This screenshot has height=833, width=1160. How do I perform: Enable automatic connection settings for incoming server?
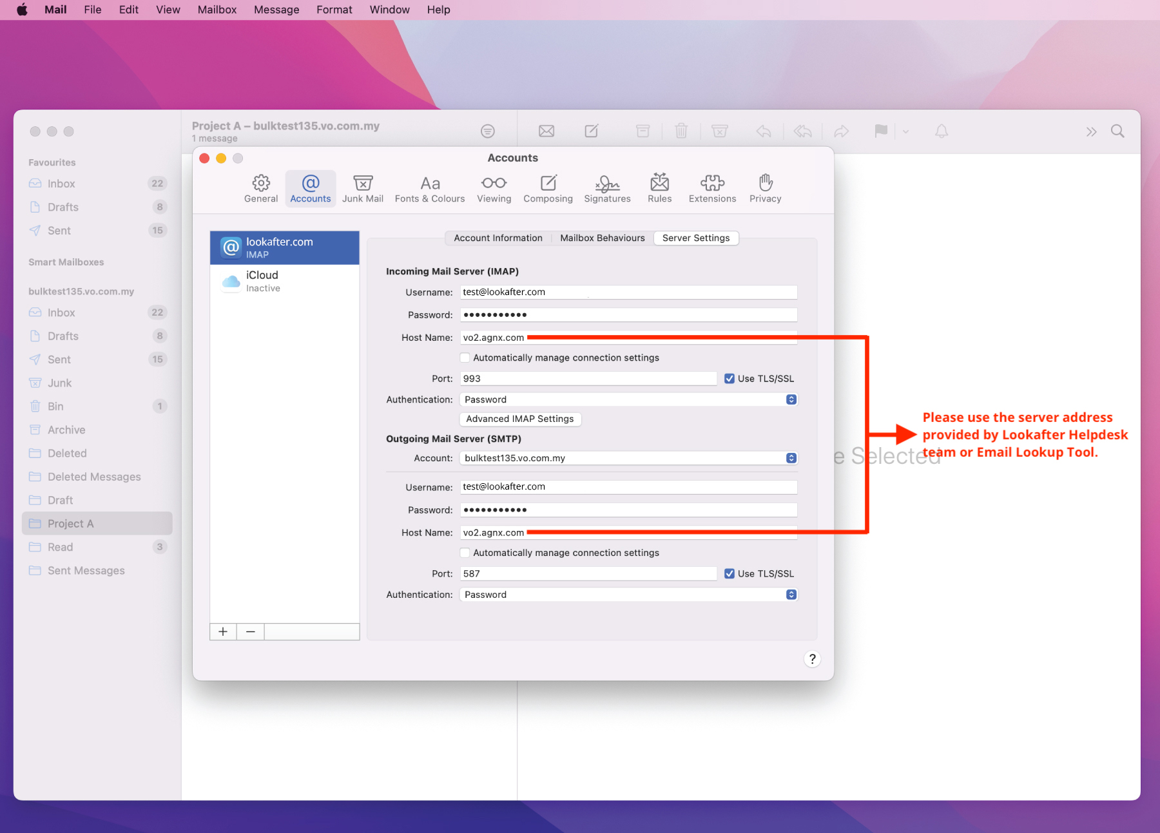tap(465, 358)
